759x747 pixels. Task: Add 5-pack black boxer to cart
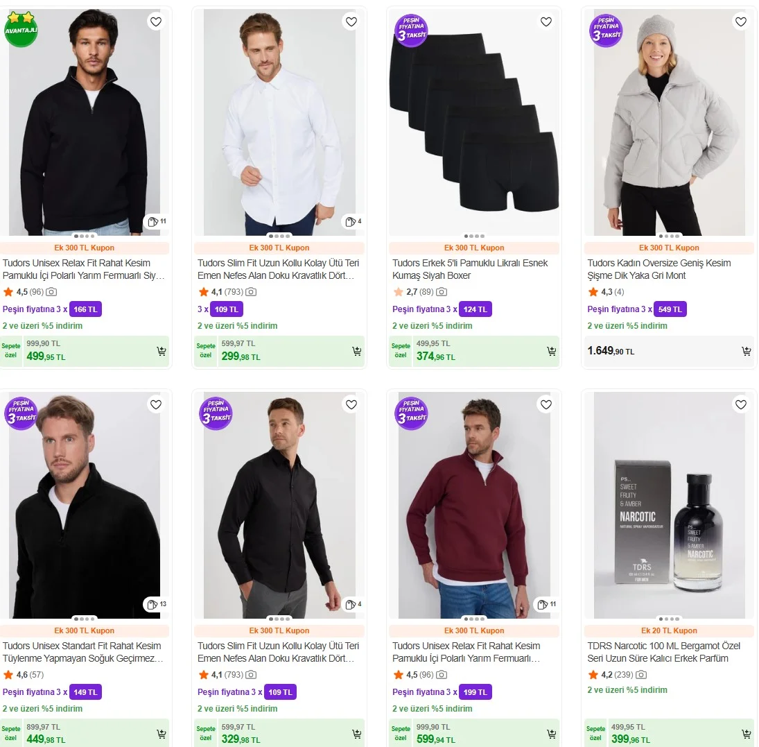tap(552, 352)
